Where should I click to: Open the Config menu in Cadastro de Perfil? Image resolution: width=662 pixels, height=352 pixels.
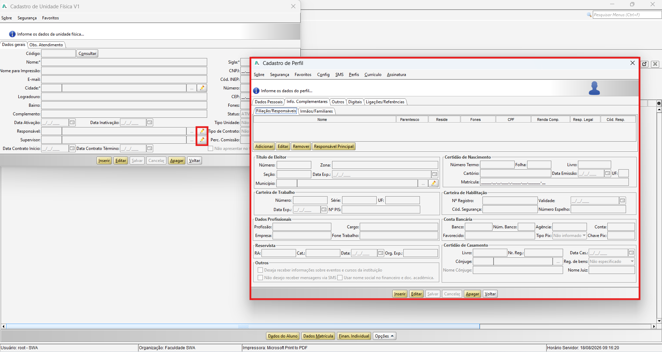(323, 75)
